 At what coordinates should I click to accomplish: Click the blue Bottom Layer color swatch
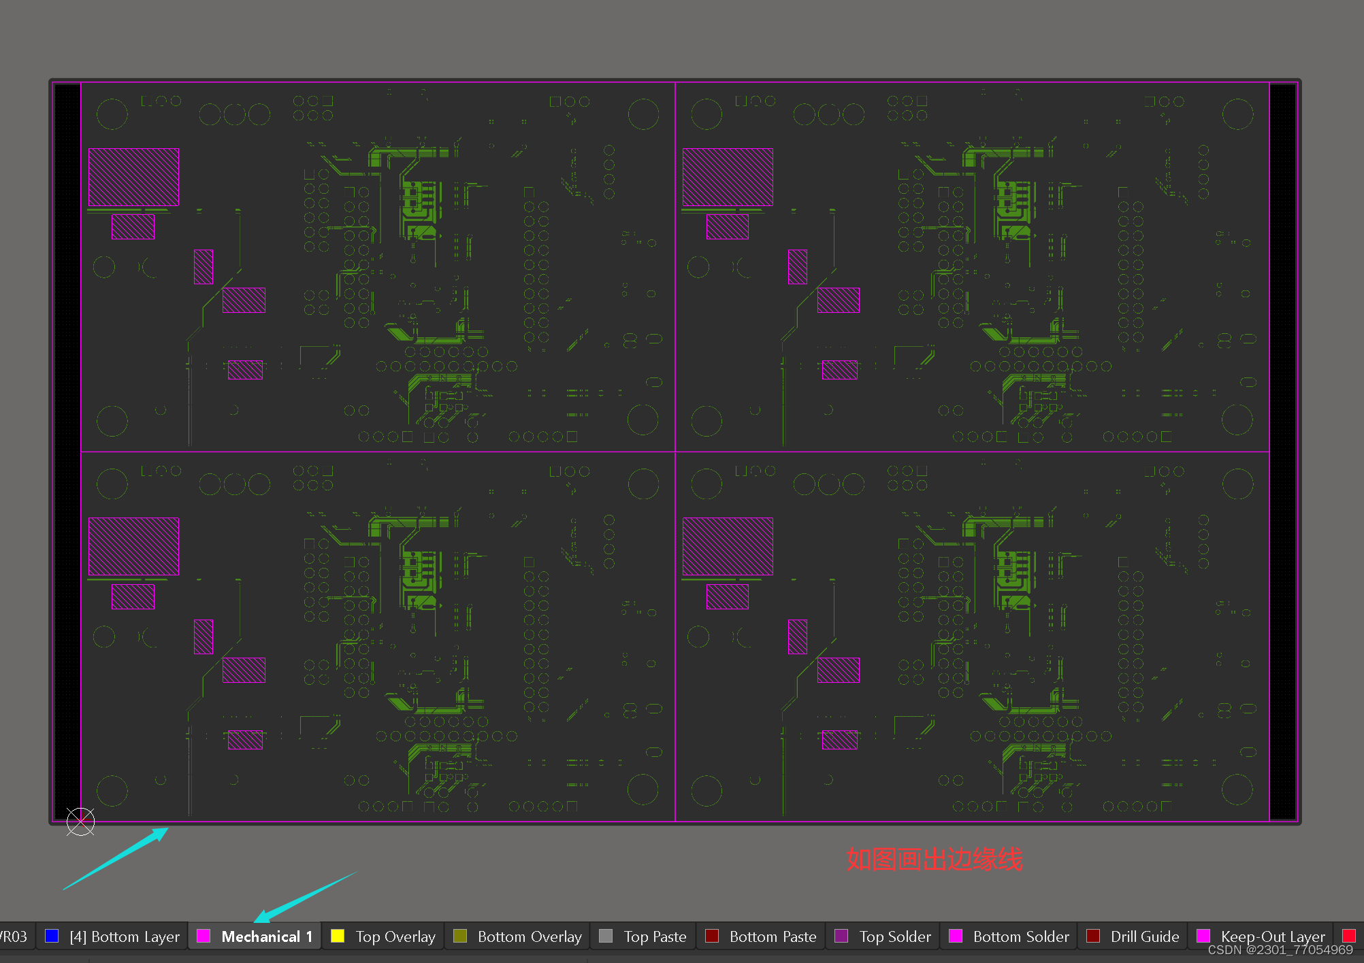point(52,936)
